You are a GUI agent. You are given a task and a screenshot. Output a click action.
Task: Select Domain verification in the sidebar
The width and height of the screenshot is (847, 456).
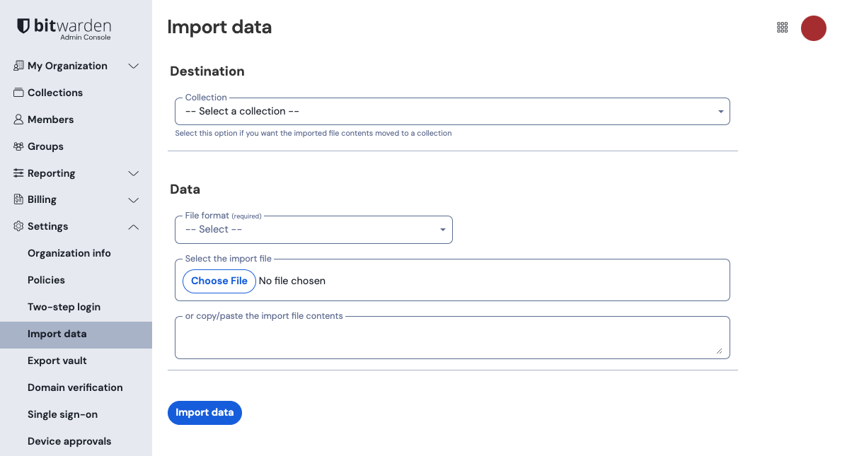[x=75, y=387]
